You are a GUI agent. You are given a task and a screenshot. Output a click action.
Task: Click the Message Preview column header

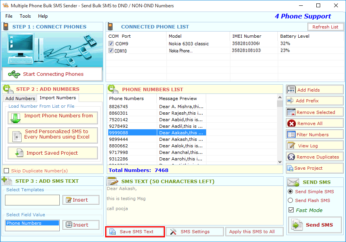click(181, 98)
